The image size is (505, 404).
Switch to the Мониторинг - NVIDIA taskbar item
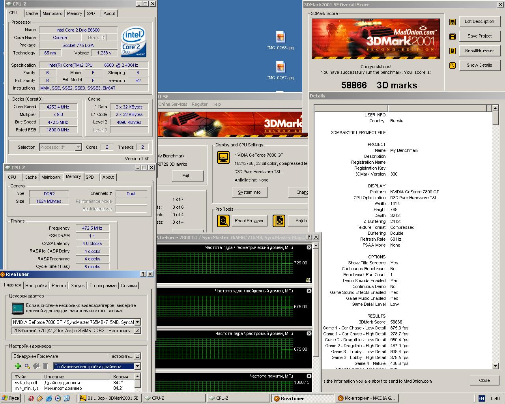point(367,398)
